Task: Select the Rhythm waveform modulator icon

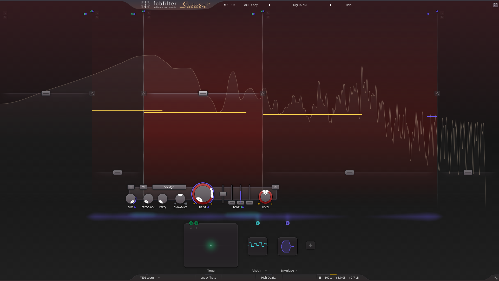Action: 257,246
